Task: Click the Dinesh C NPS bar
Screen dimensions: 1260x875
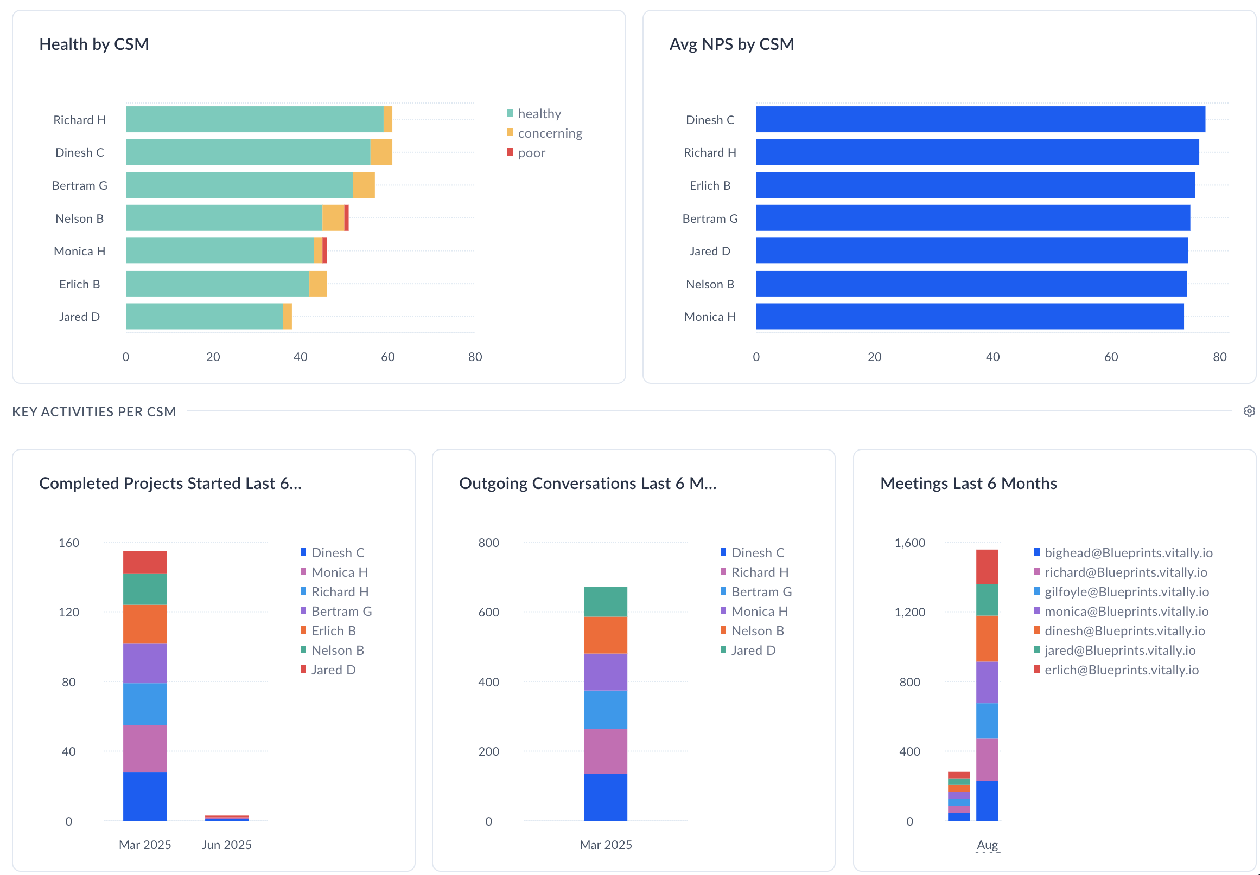Action: [x=980, y=119]
